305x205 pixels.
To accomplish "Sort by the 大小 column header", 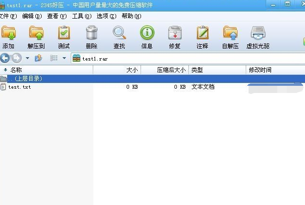I will [117, 70].
